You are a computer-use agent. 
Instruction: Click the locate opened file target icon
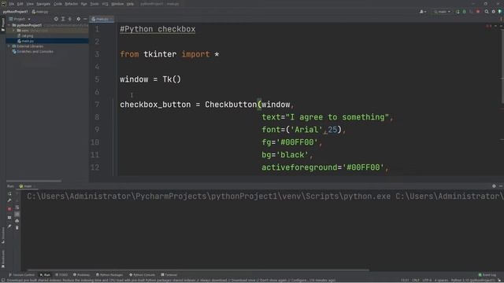pos(56,19)
